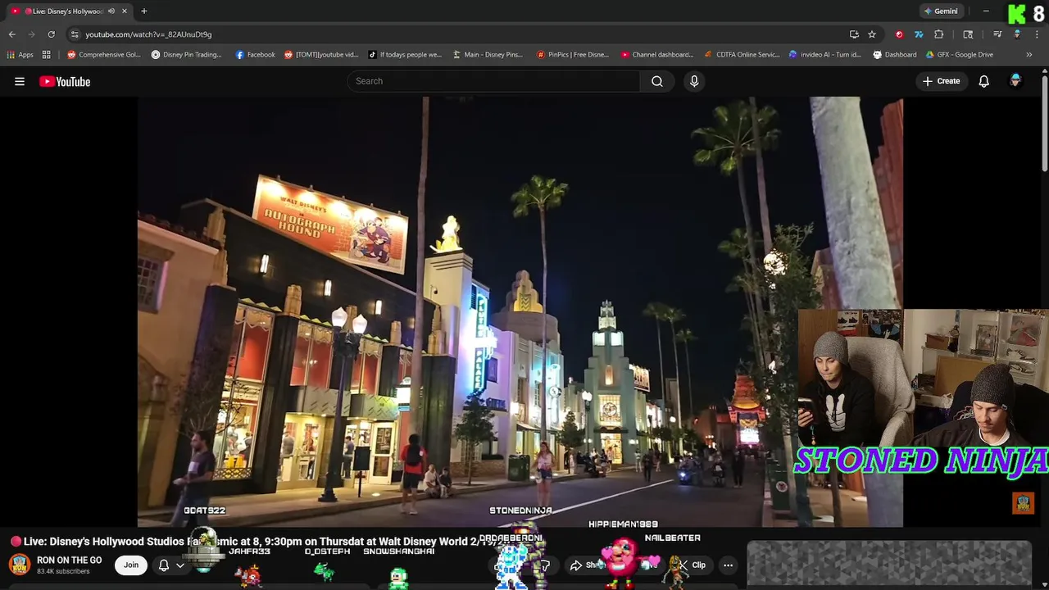
Task: Open notification preference bell dropdown for channel
Action: coord(171,565)
